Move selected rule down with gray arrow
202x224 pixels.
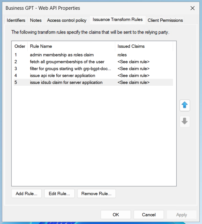185,121
